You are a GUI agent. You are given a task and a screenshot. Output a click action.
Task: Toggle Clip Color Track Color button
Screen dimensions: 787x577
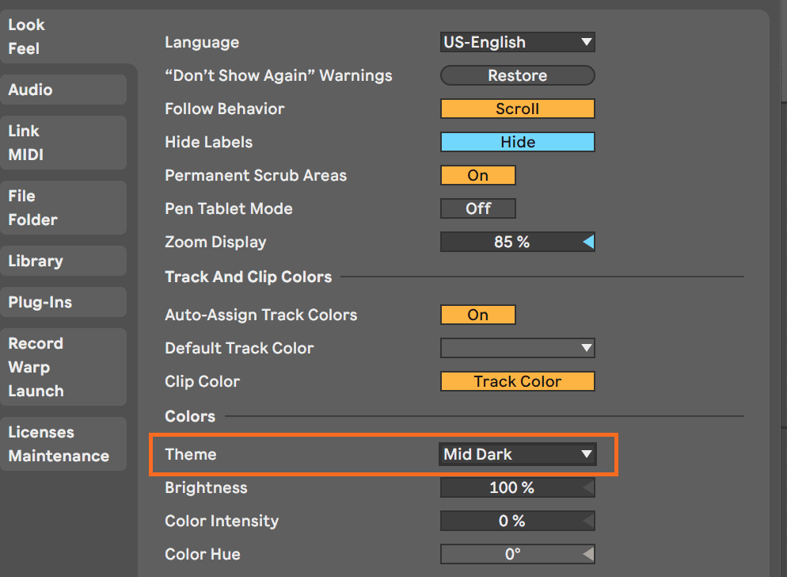[x=518, y=381]
